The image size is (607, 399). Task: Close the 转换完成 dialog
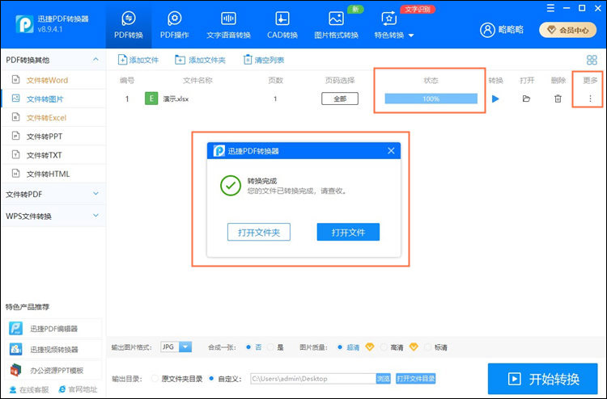(391, 151)
